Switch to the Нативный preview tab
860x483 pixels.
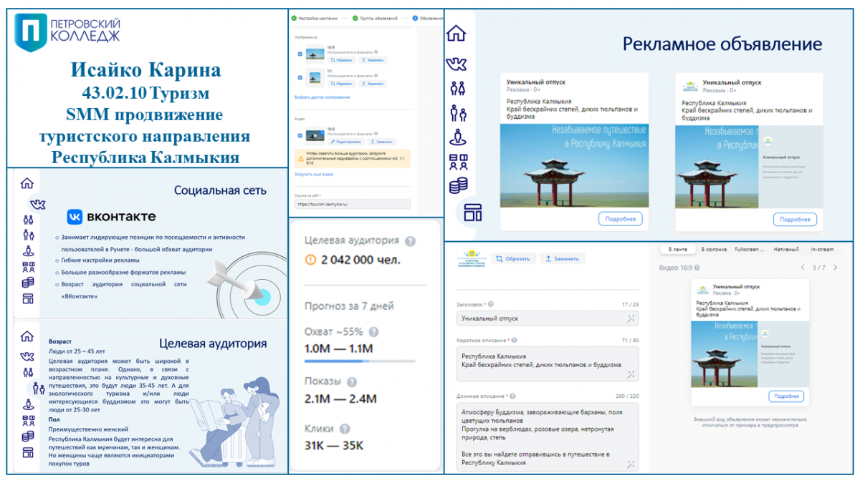click(785, 249)
